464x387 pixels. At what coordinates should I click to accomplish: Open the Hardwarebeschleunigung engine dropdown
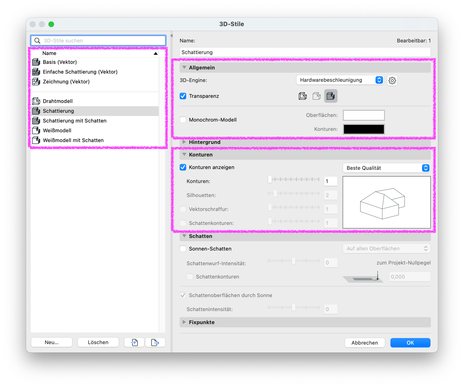[x=340, y=80]
